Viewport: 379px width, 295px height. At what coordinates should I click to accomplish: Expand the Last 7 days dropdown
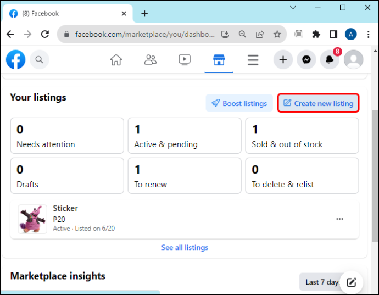click(321, 282)
